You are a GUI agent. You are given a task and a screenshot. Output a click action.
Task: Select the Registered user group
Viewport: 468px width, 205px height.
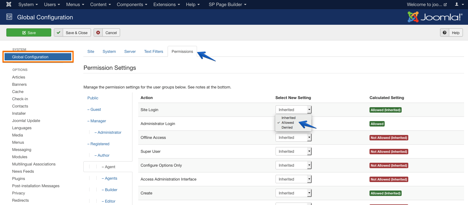click(100, 144)
